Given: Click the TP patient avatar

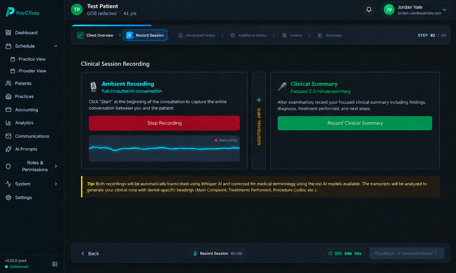Looking at the screenshot, I should (x=77, y=10).
